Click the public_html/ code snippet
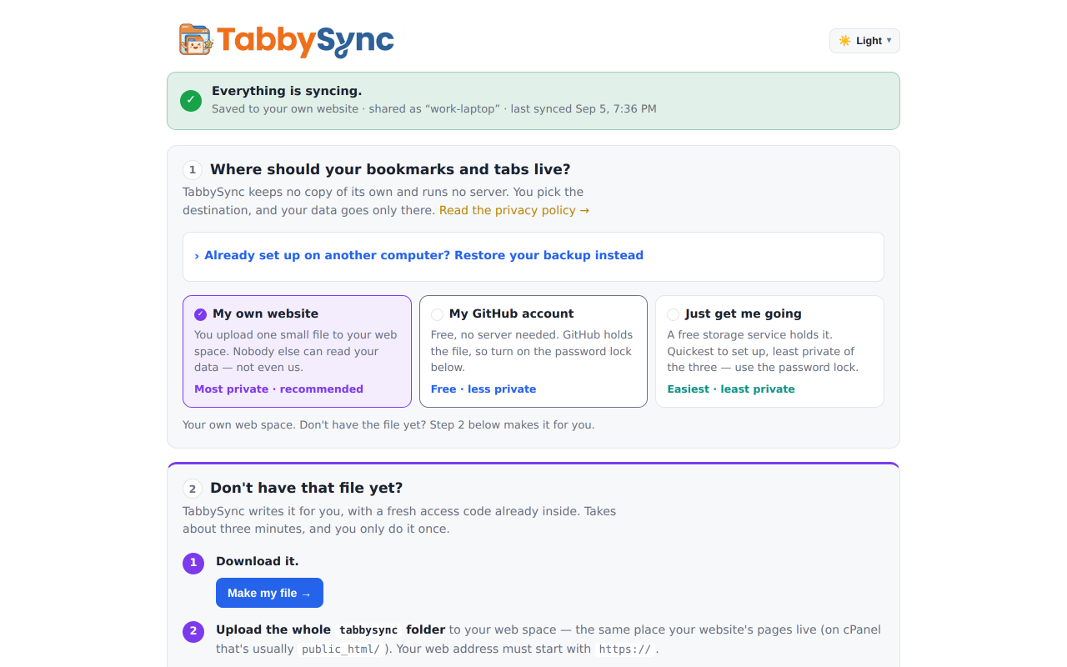 [x=341, y=649]
